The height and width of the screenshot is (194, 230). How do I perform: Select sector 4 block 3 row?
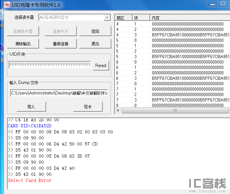pyautogui.click(x=172, y=35)
